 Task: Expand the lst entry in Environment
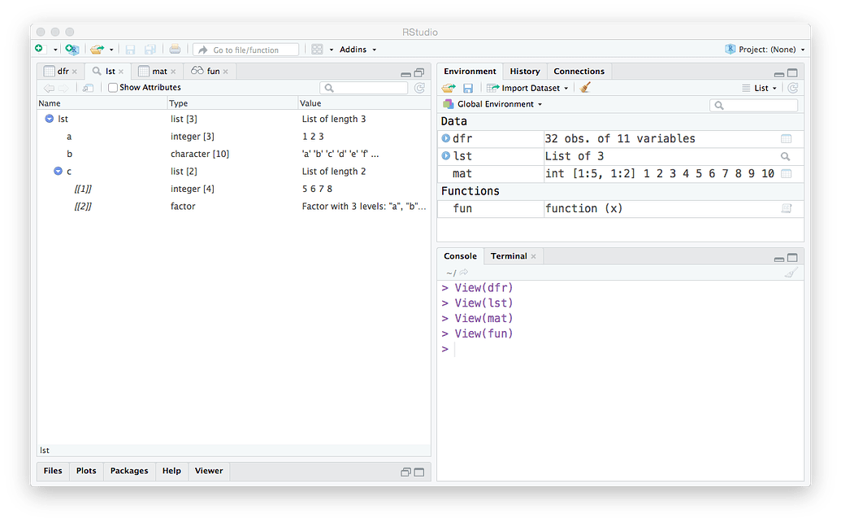click(446, 156)
